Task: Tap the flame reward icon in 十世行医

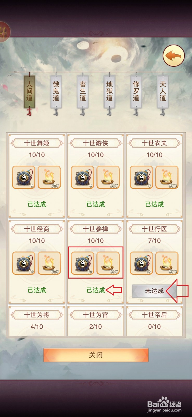Action: tap(167, 263)
